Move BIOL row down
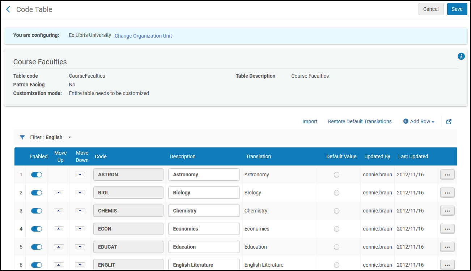This screenshot has width=471, height=271. 80,193
